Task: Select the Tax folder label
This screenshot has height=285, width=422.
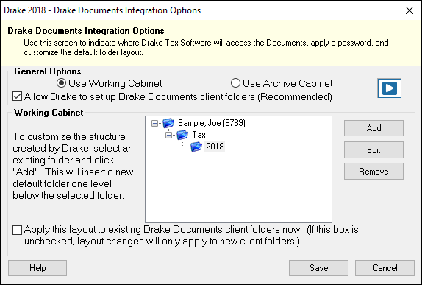Action: pyautogui.click(x=199, y=135)
